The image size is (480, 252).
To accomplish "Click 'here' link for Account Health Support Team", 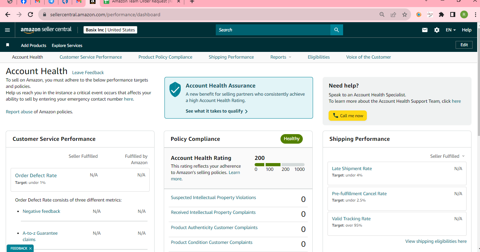I will coord(456,101).
